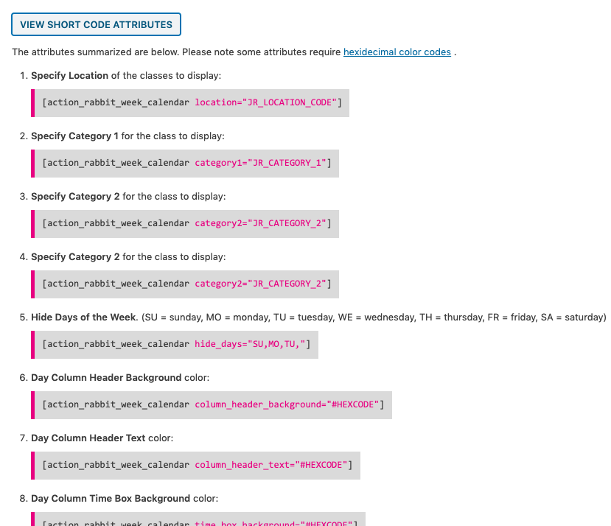Click the Specify Category 2 label in item 4

tap(75, 257)
